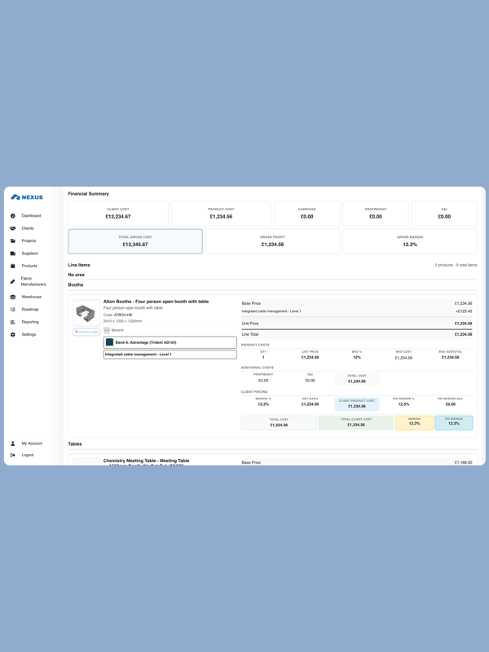Screen dimensions: 489x652
Task: Click the Nexus logo
Action: click(x=27, y=197)
